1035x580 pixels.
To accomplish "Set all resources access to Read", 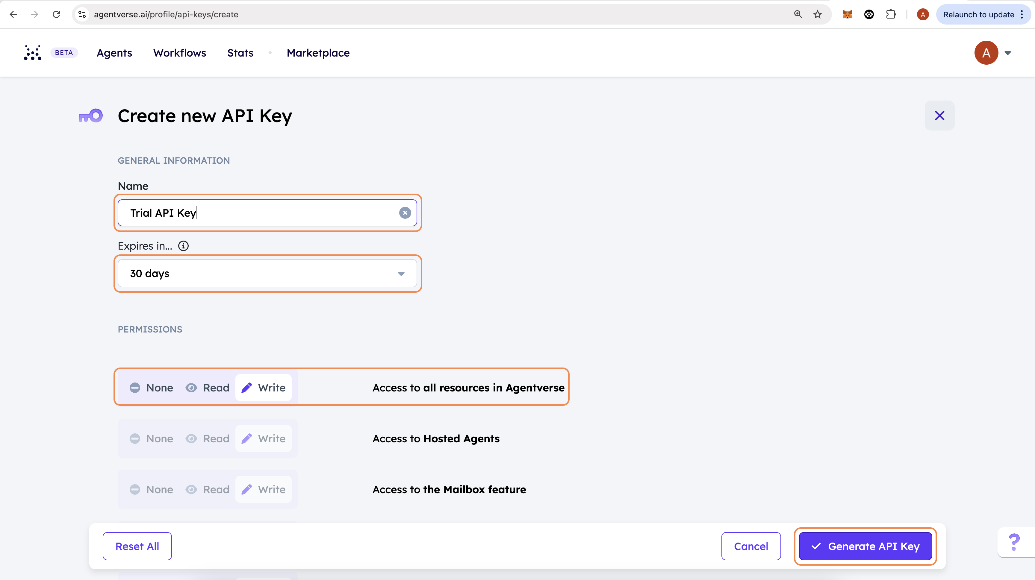I will 207,388.
